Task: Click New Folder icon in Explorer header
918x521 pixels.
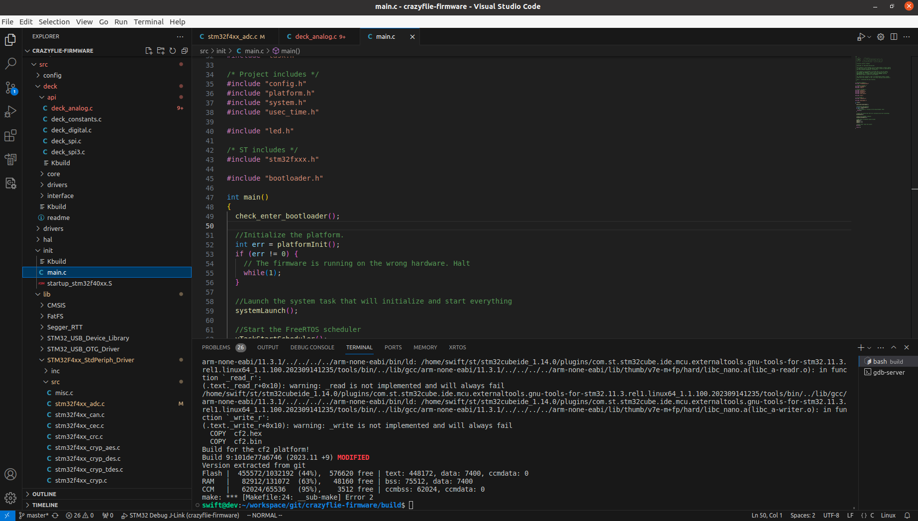Action: (161, 51)
